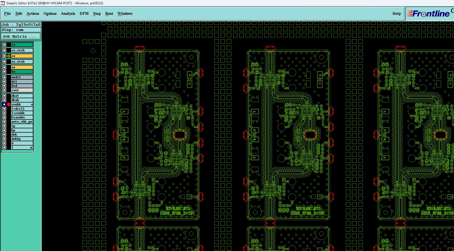Select the dkst layer name

pyautogui.click(x=22, y=96)
